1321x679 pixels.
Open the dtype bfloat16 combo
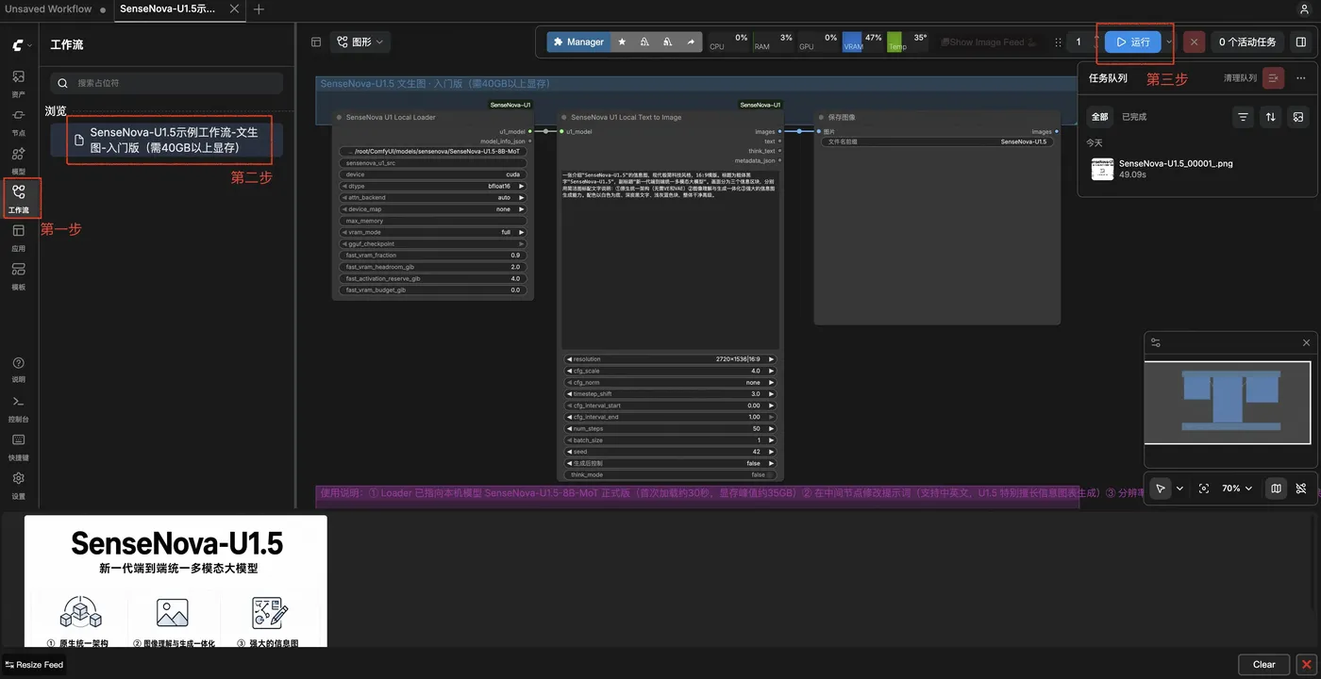433,186
